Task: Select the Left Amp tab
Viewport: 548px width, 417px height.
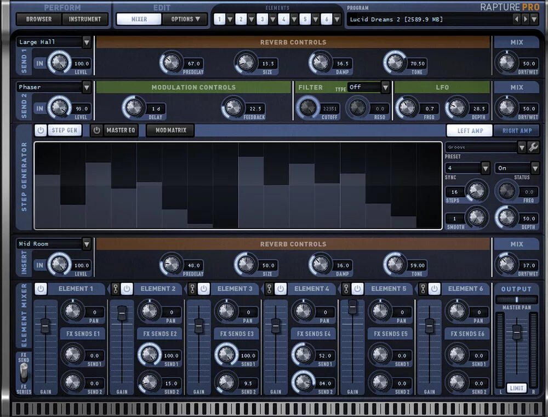Action: tap(470, 131)
